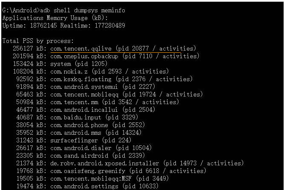Click the Realtime value 177280489
Image resolution: width=284 pixels, height=190 pixels.
point(109,26)
